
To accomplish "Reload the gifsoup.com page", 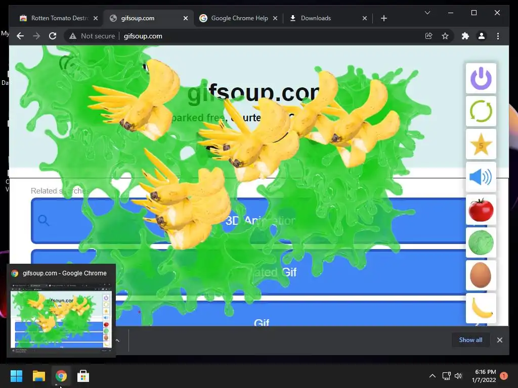I will pyautogui.click(x=53, y=36).
